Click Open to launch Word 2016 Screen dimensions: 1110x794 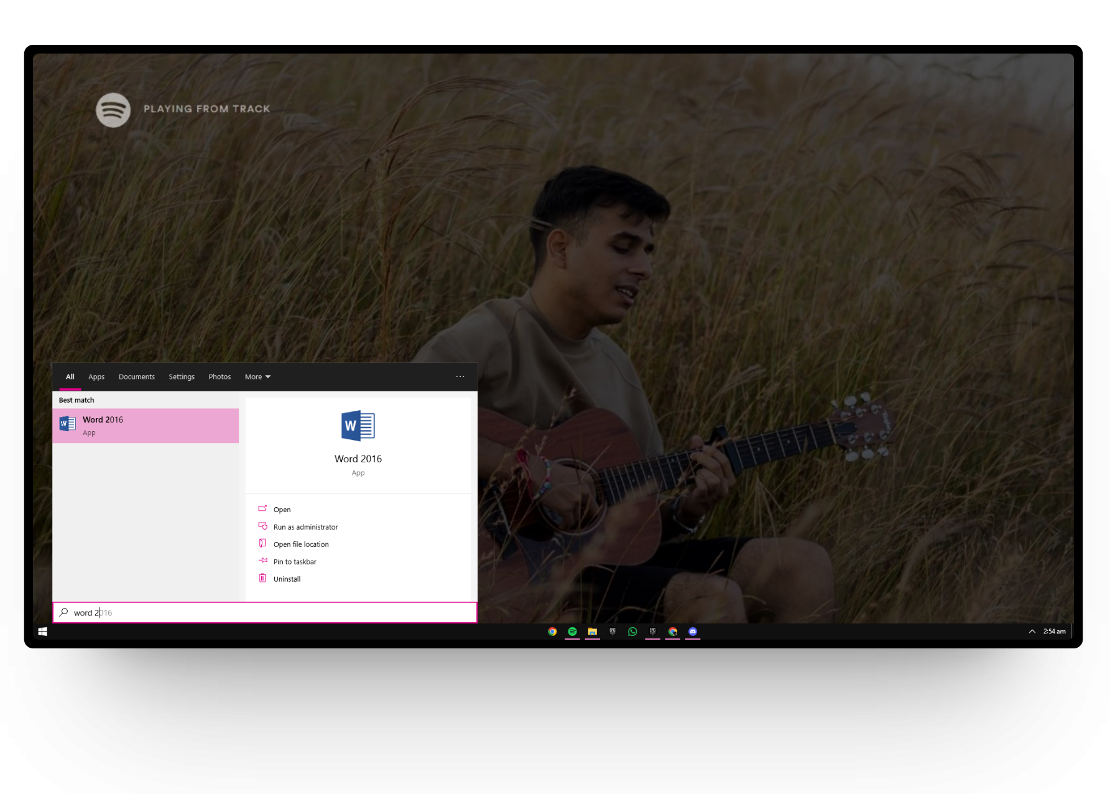(x=282, y=510)
